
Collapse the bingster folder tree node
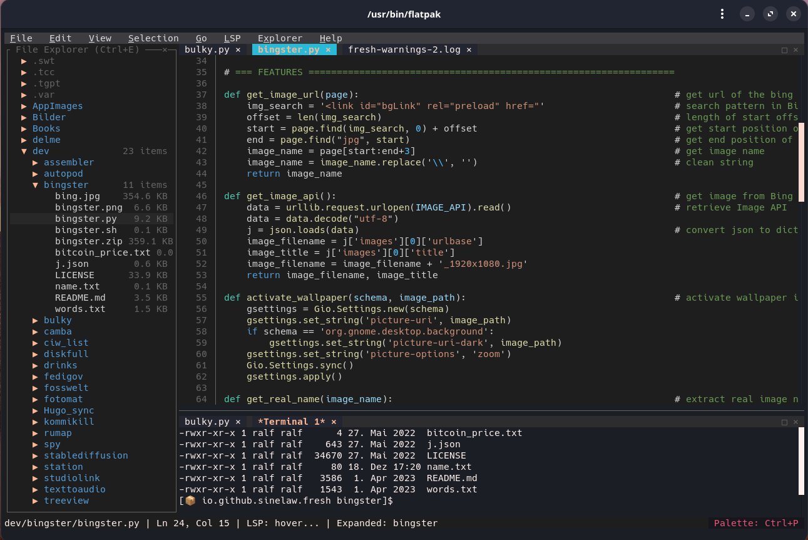click(x=36, y=185)
